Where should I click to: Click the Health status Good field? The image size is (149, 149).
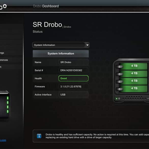(73, 78)
